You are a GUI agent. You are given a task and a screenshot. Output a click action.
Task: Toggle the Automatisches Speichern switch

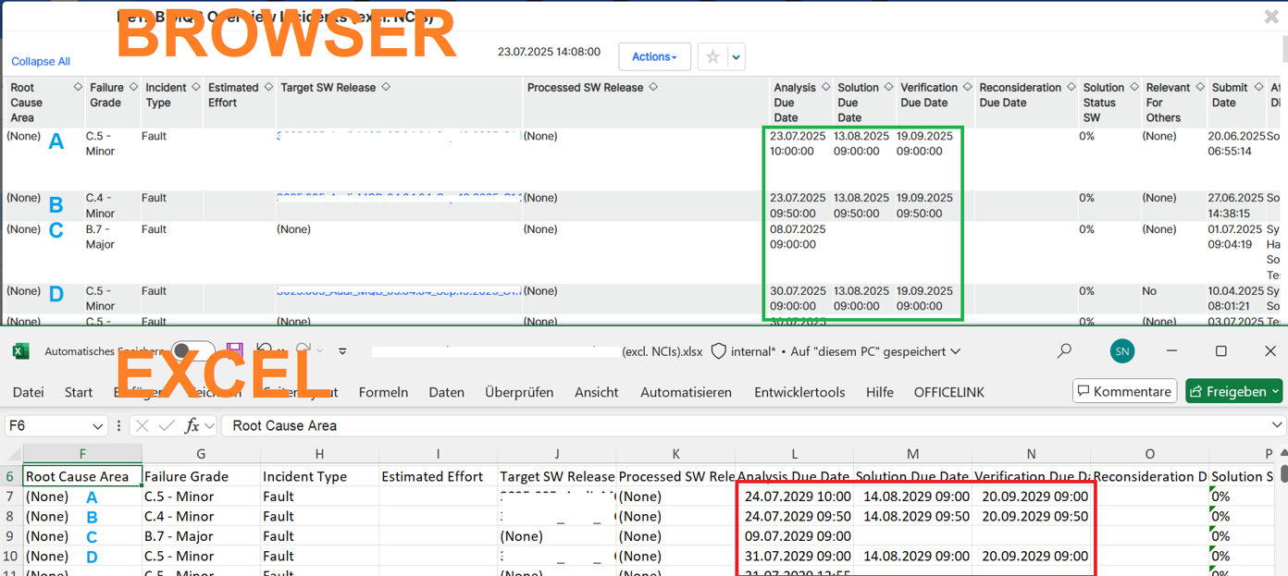pos(192,351)
